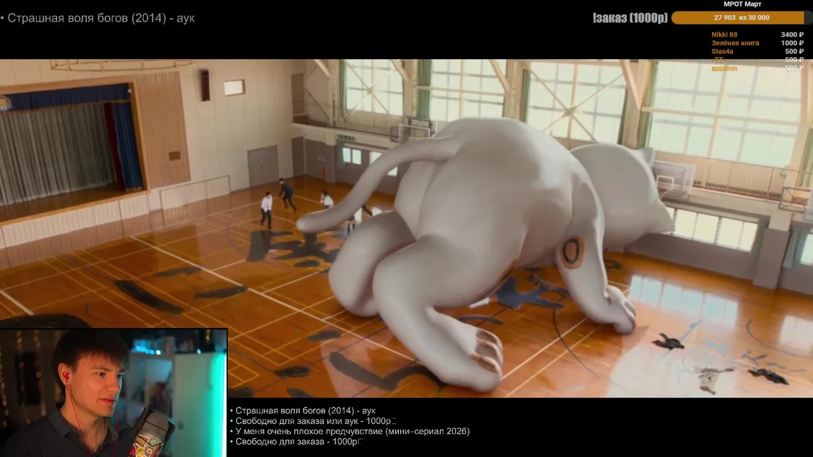Click the "!заказ (1000р)" command text
The image size is (813, 457).
pyautogui.click(x=629, y=18)
